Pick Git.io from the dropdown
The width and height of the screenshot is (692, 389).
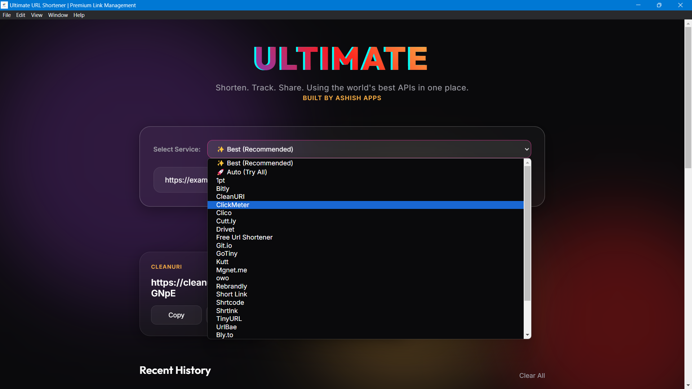(x=224, y=246)
